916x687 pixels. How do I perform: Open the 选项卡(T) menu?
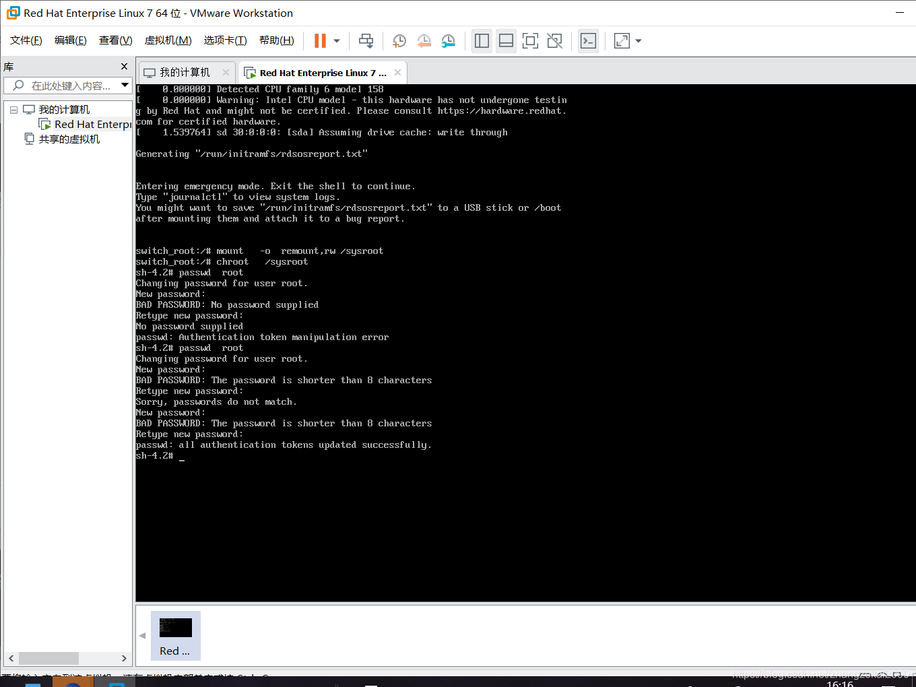tap(226, 40)
